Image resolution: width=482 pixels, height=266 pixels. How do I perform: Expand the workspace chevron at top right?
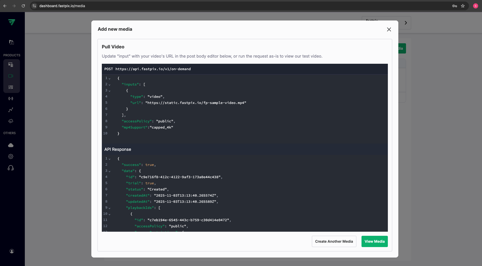click(406, 23)
